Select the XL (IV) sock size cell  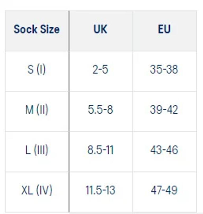37,190
